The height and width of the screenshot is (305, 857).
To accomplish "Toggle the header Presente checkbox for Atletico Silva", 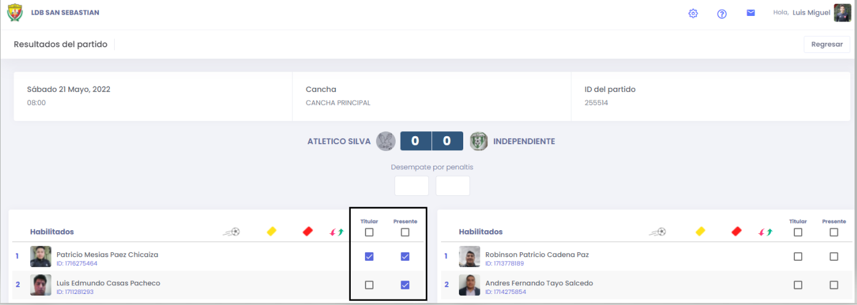I will 405,232.
